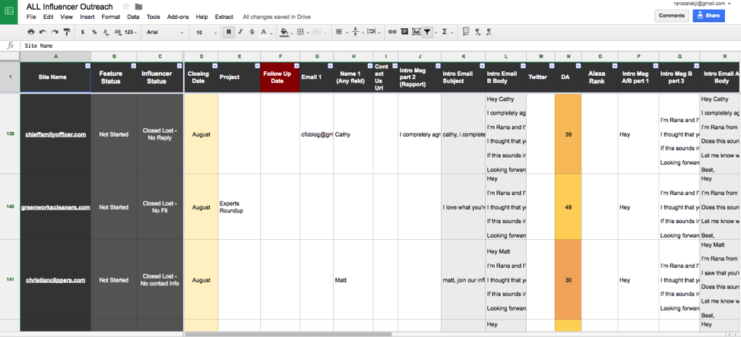This screenshot has width=741, height=337.
Task: Click the merge cells icon
Action: tap(316, 32)
